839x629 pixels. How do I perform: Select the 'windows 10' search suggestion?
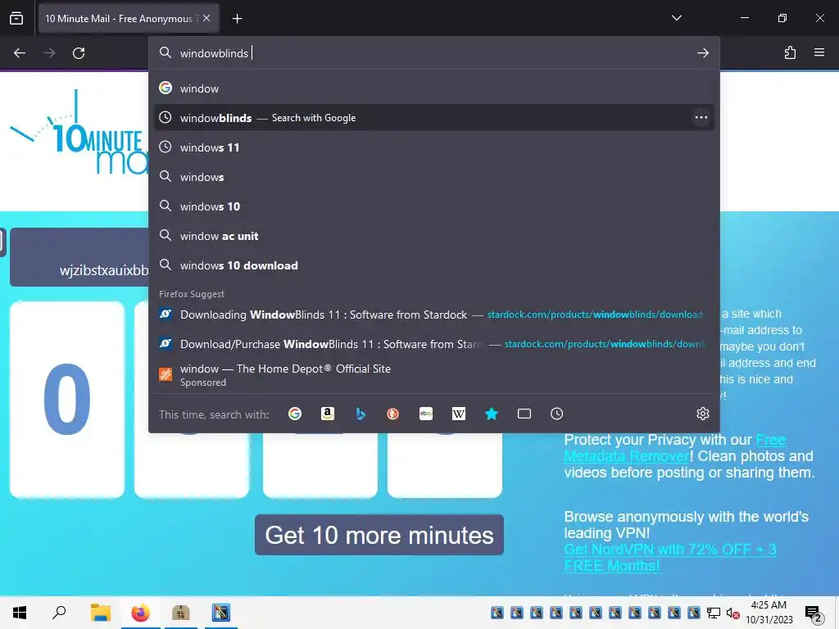434,206
